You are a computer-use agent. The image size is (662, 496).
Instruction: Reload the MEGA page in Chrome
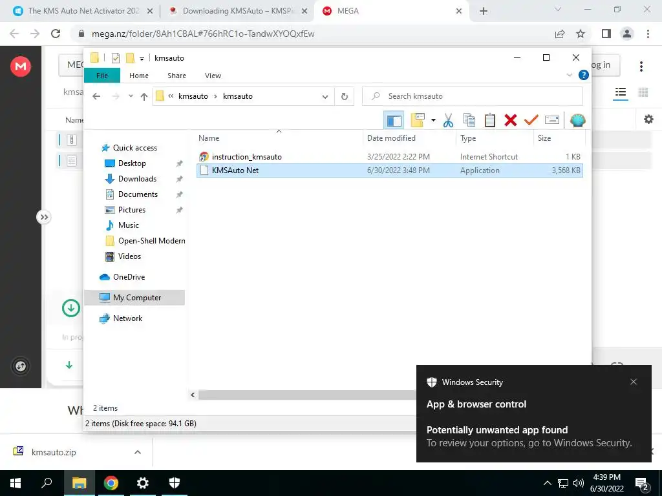[56, 34]
